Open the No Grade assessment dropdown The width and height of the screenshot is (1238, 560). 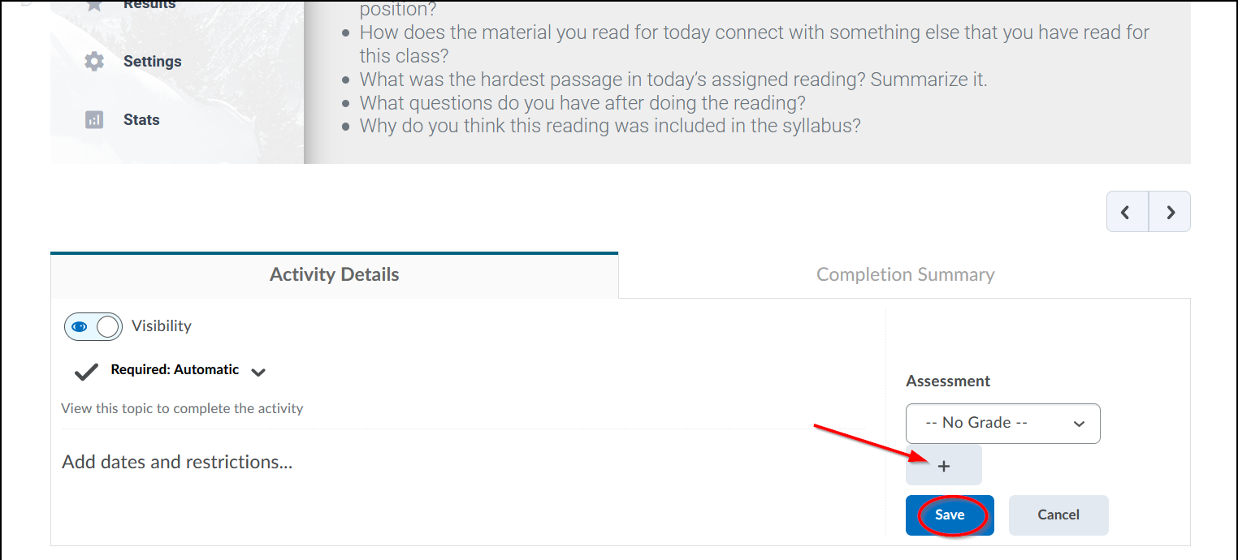(x=1002, y=424)
